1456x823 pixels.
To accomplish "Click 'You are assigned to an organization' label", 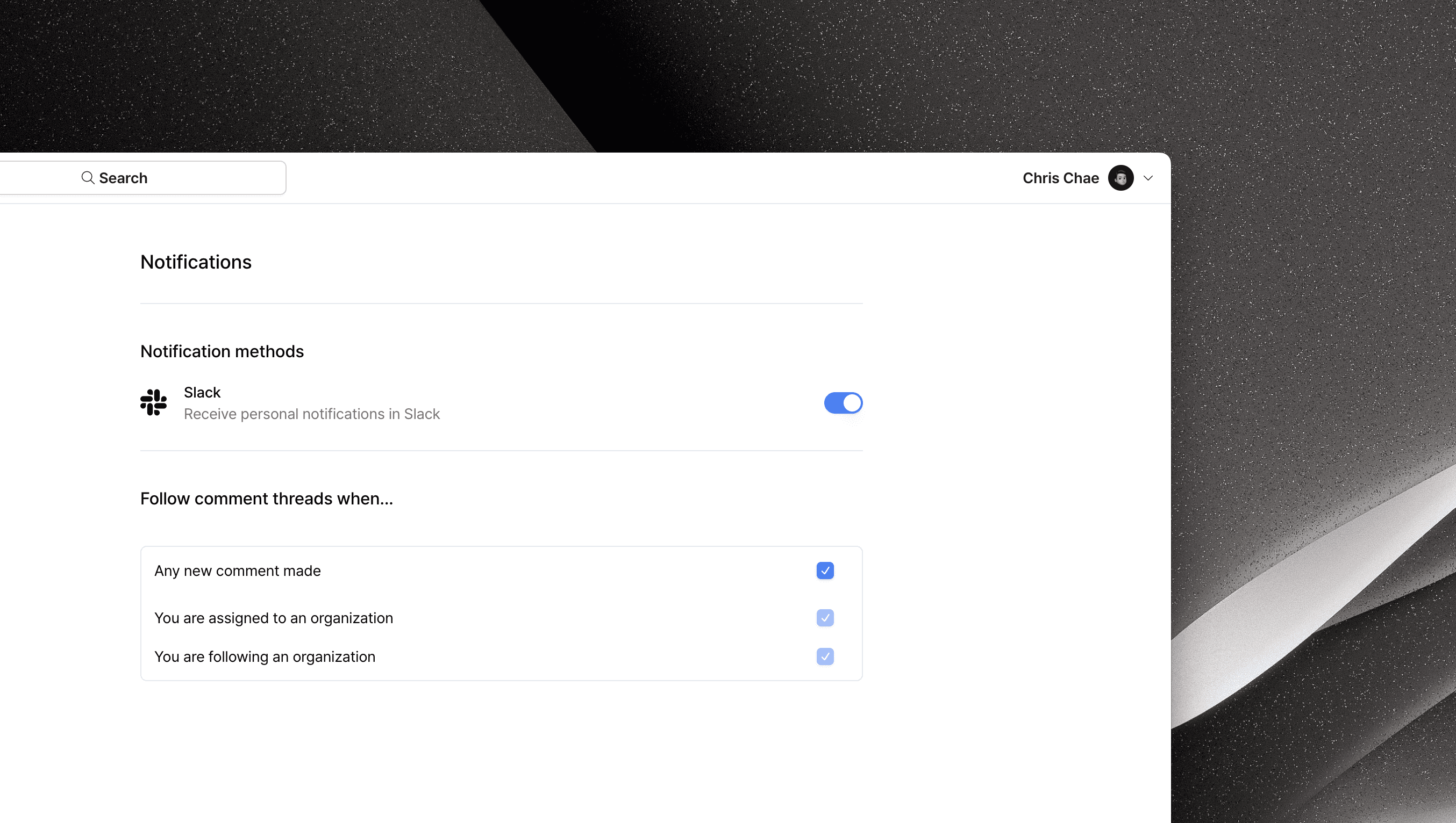I will 274,618.
